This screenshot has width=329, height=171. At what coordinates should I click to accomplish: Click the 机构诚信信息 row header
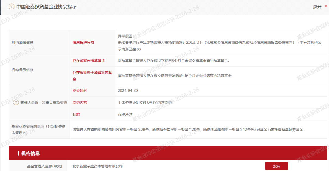(22, 43)
